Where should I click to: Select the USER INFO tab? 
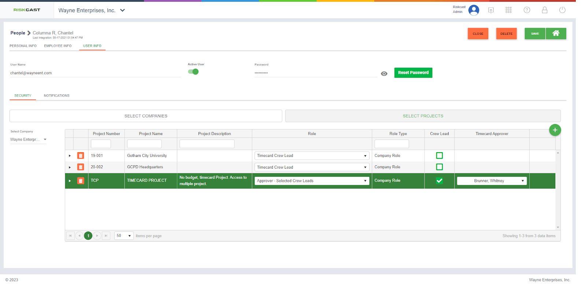pos(92,46)
